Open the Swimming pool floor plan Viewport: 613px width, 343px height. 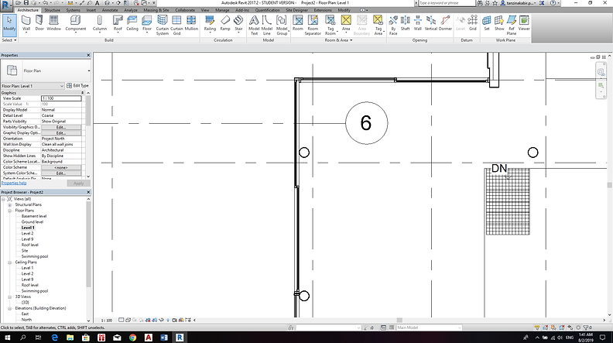pos(34,256)
